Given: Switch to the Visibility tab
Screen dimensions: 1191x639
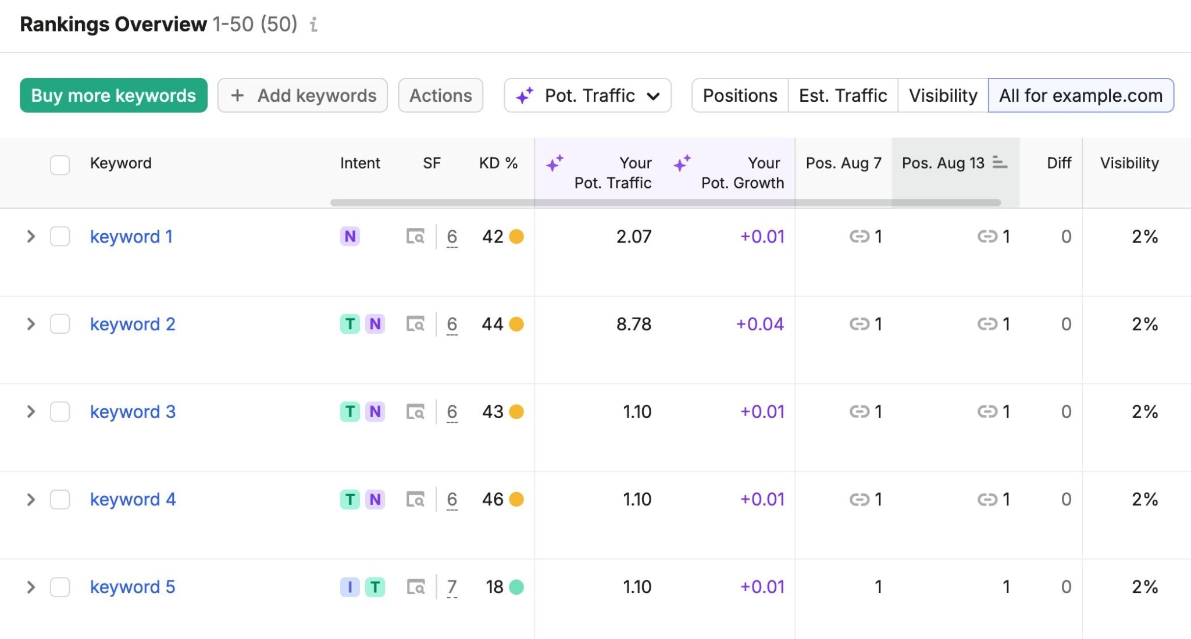Looking at the screenshot, I should (943, 95).
